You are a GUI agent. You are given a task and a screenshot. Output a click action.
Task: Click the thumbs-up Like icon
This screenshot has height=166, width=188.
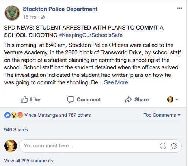(24, 99)
